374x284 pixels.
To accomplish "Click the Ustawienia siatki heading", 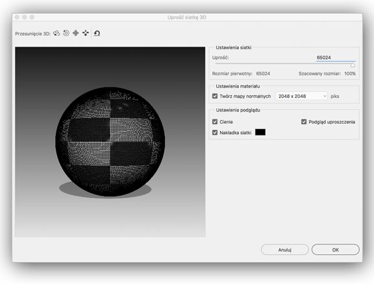I will (x=234, y=47).
